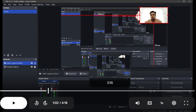Adjust the Mic/Aux volume fader
Viewport: 196px width, 112px height.
(x=51, y=89)
